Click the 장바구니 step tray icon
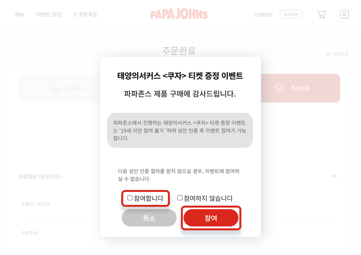Viewport: 361px width, 255px height. pos(55,88)
